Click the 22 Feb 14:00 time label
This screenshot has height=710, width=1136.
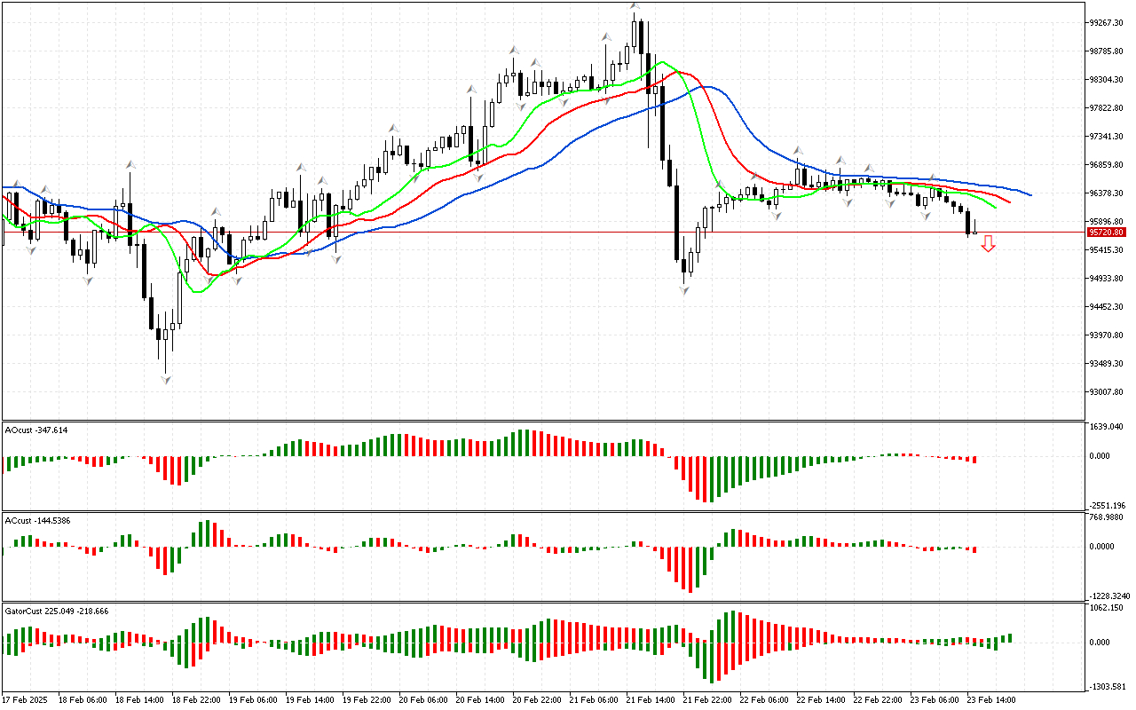coord(821,700)
